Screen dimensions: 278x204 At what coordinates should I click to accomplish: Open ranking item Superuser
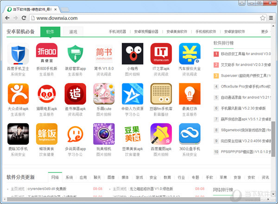tap(246, 76)
